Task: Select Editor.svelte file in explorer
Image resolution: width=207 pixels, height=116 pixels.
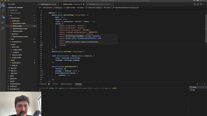Action: click(x=17, y=26)
